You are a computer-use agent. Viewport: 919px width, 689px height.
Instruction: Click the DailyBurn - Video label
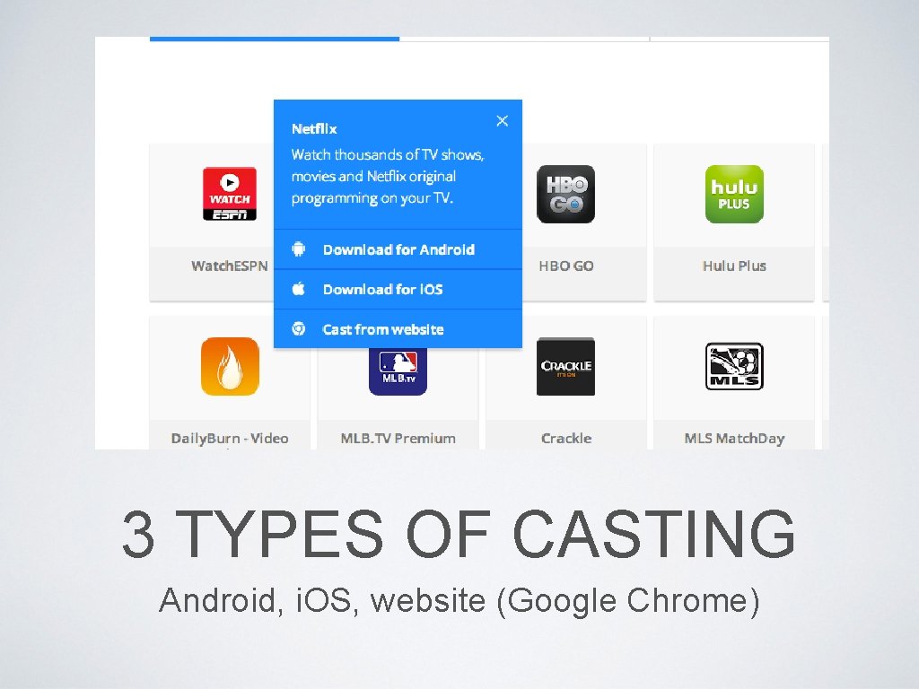[230, 438]
